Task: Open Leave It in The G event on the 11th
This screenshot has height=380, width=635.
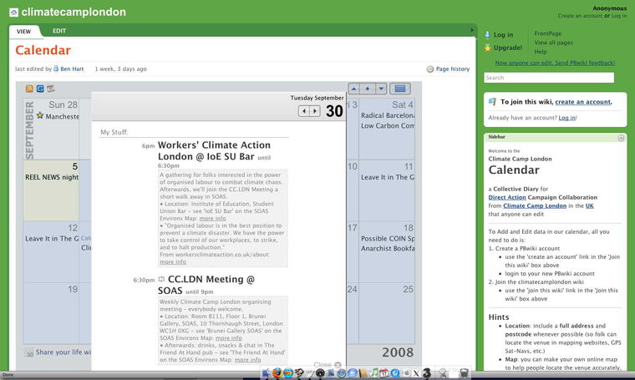Action: coord(388,177)
